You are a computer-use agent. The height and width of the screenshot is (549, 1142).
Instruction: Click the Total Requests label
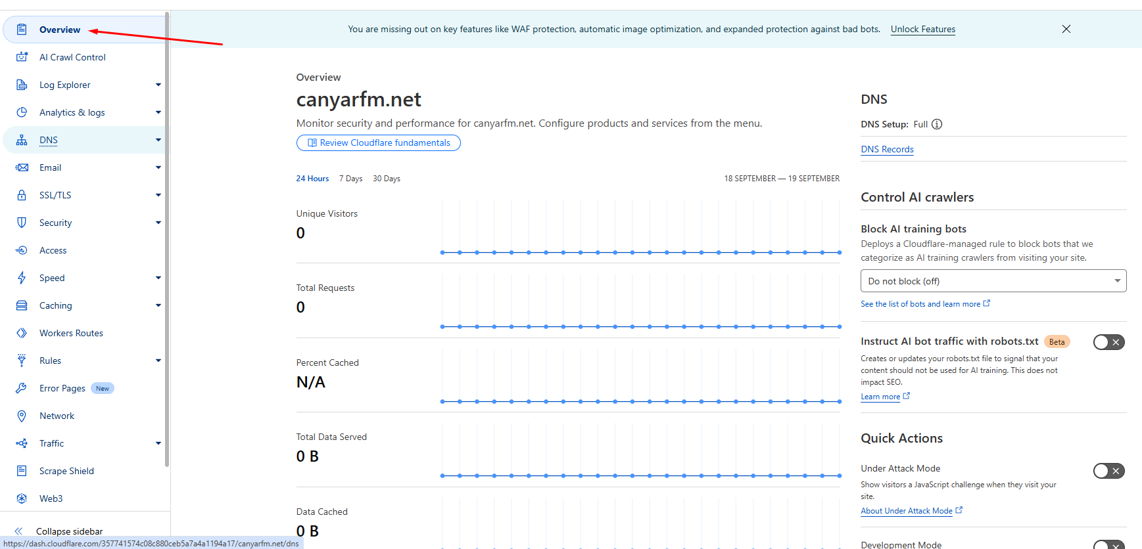click(325, 288)
